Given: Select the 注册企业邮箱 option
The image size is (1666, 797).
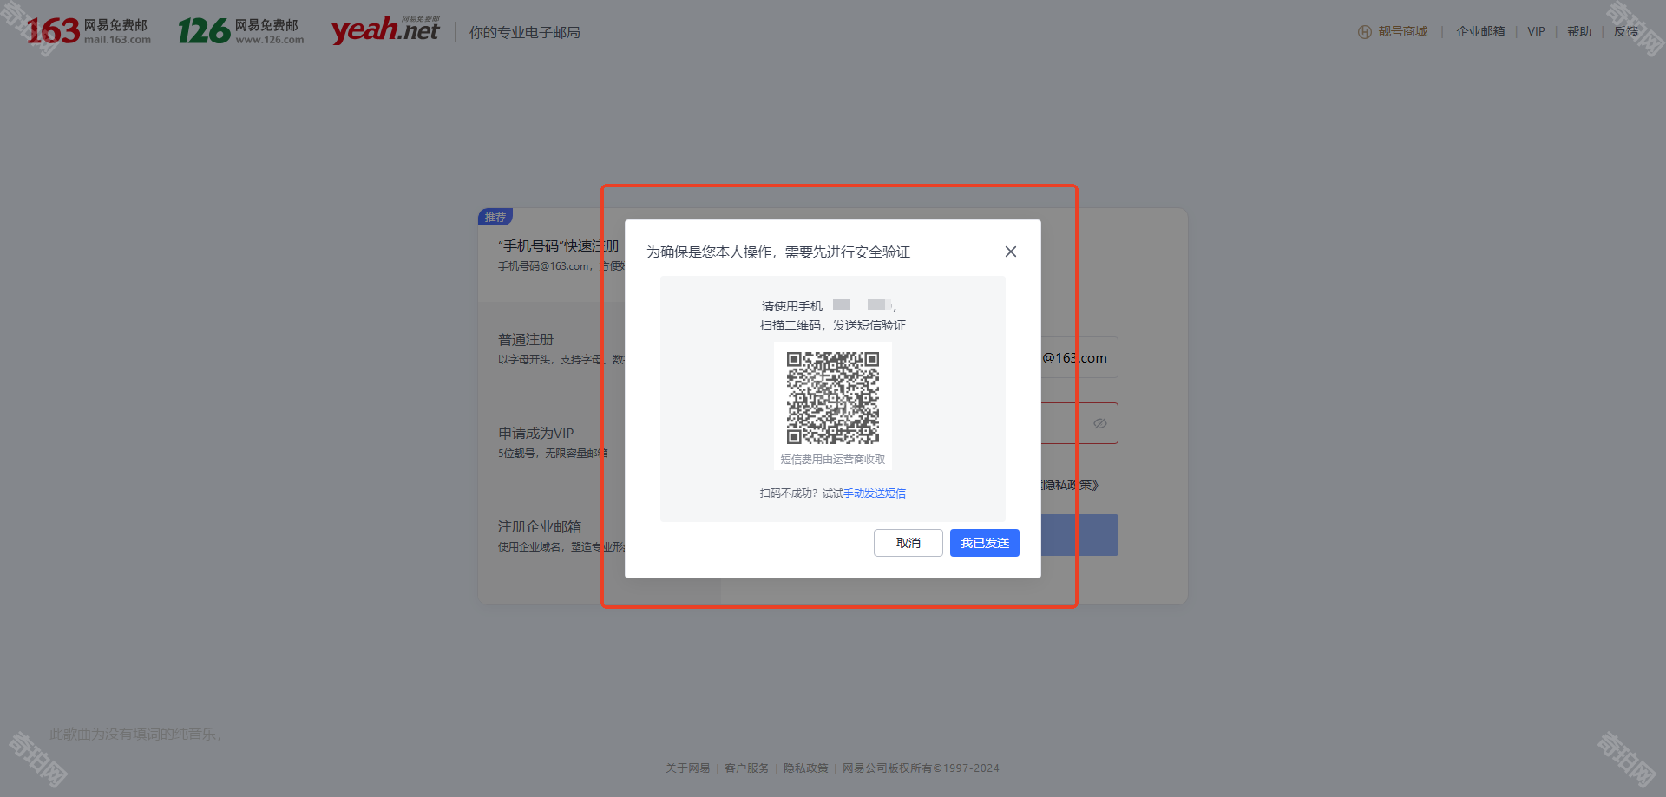Looking at the screenshot, I should point(539,527).
